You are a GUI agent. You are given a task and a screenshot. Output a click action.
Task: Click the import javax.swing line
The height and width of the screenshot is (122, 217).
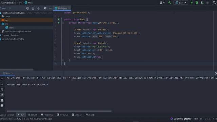(77, 13)
